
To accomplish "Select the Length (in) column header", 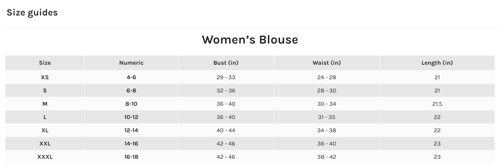I will pos(437,63).
